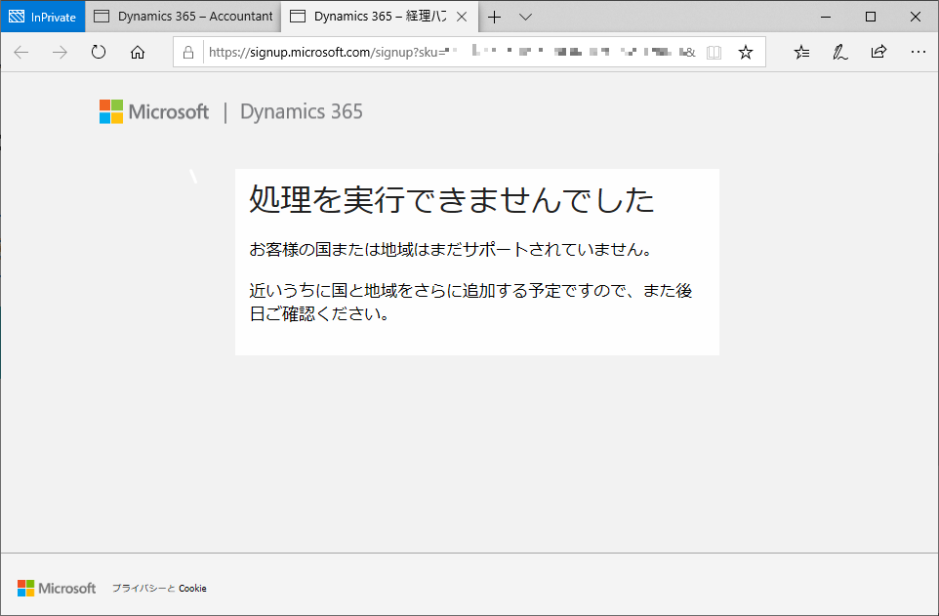Expand tab previews chevron

click(x=525, y=18)
